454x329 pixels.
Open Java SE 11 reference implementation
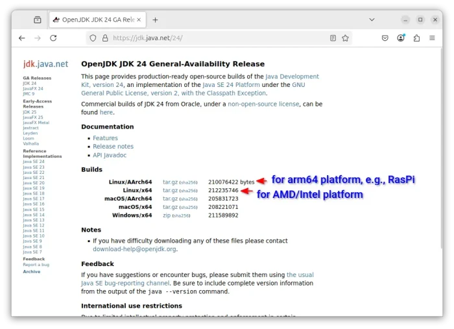pyautogui.click(x=34, y=230)
